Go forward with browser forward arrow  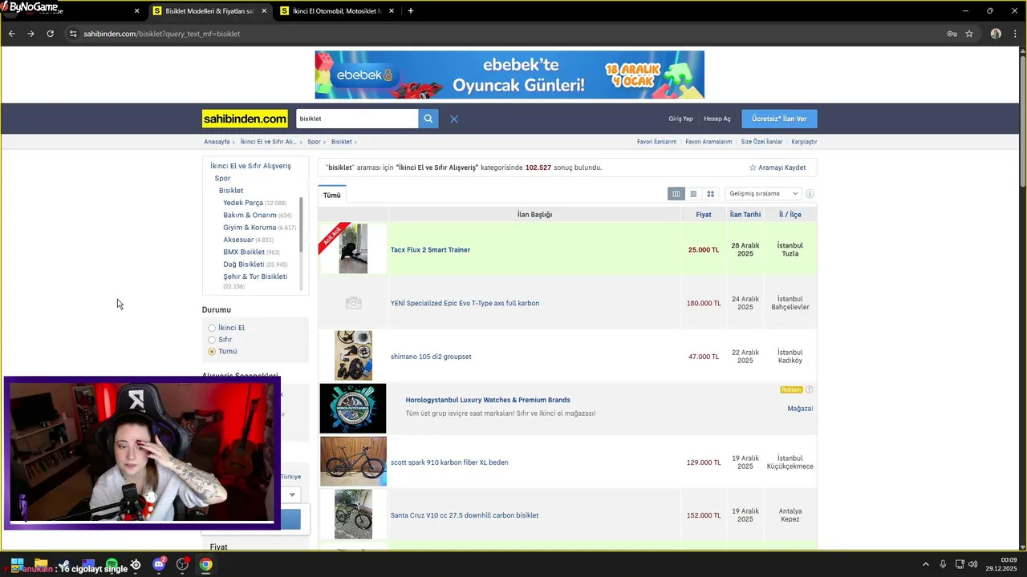[x=30, y=34]
